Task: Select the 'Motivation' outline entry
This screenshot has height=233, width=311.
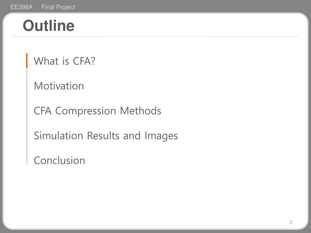Action: [x=59, y=86]
